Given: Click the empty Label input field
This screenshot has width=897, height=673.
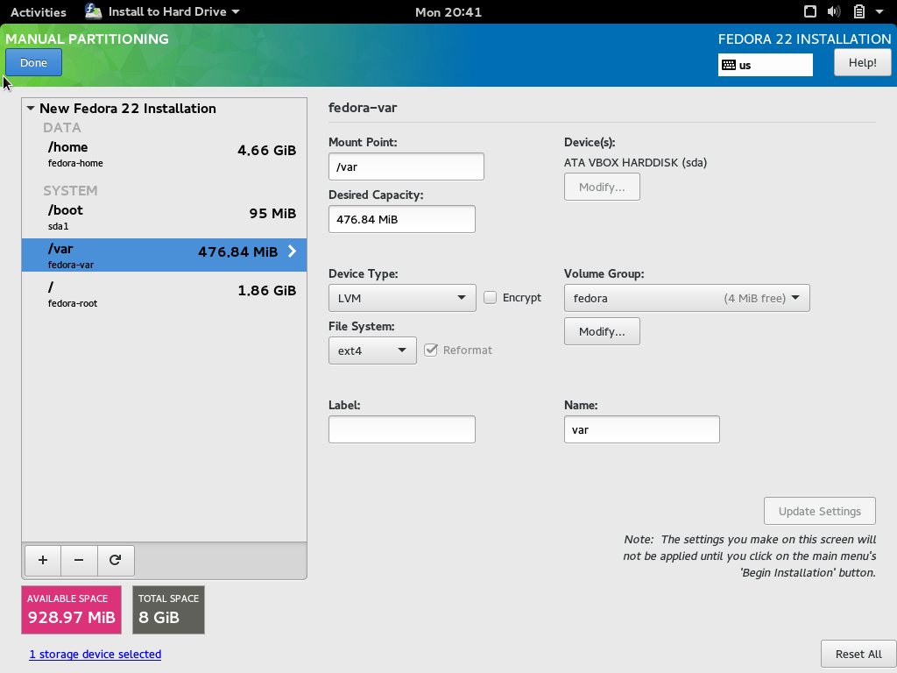Looking at the screenshot, I should [x=401, y=429].
